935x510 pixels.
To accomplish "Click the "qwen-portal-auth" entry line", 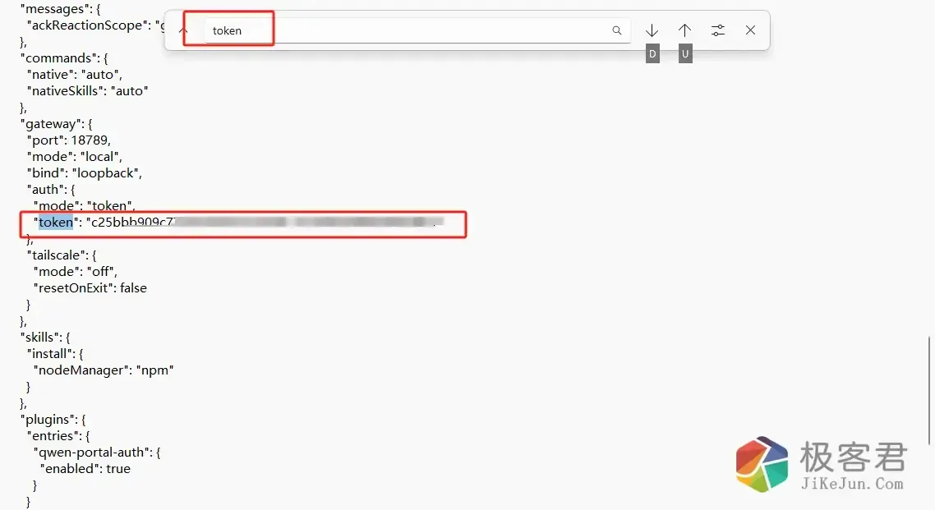I will (x=97, y=453).
